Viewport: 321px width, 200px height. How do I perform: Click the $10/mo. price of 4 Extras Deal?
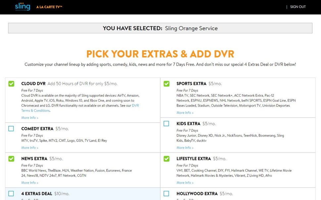(62, 194)
